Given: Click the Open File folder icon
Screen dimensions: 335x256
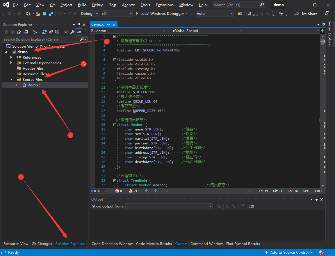Looking at the screenshot, I should pos(38,14).
